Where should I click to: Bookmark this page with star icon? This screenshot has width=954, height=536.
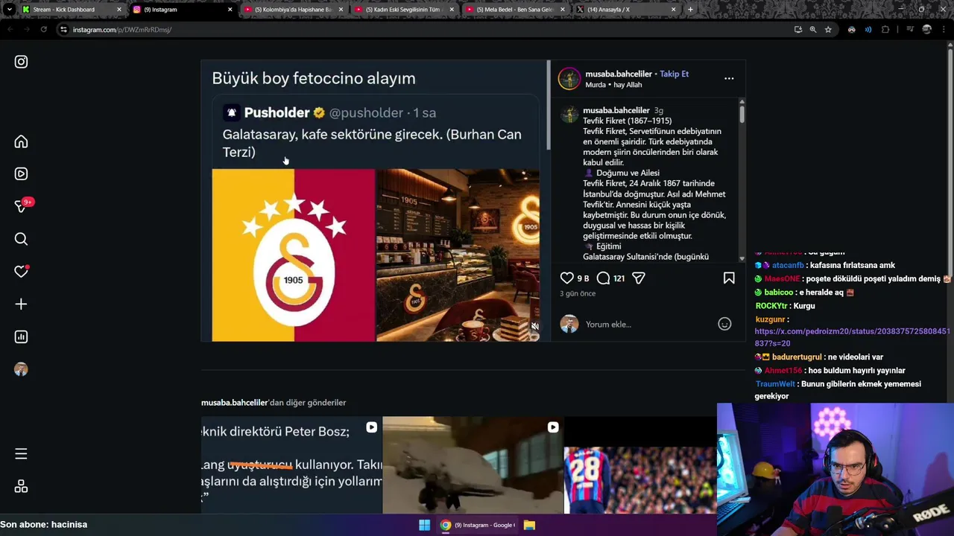pos(828,30)
